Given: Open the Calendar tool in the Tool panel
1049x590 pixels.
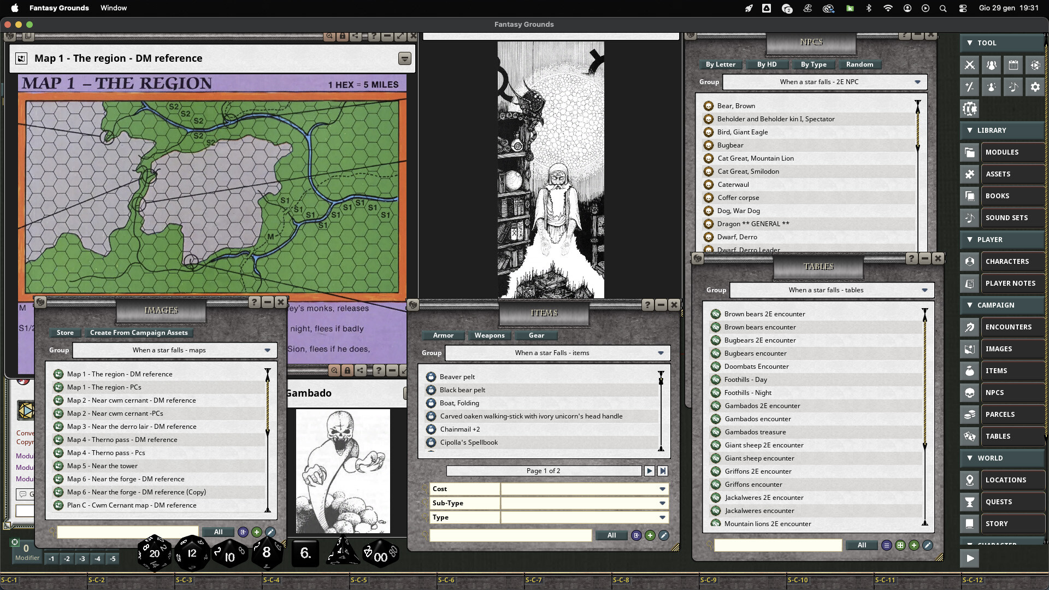Looking at the screenshot, I should coord(1014,64).
